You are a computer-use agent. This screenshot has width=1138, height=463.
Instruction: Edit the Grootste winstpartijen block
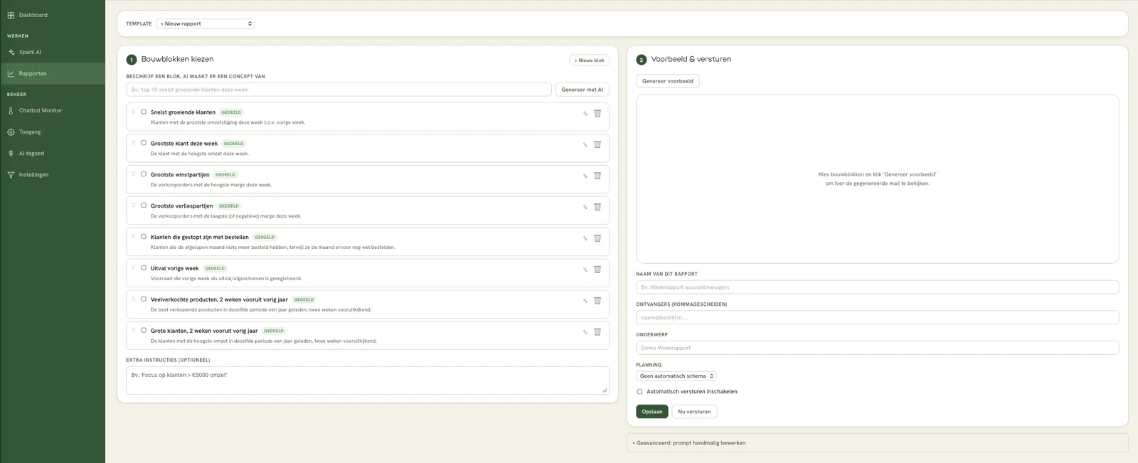[585, 176]
